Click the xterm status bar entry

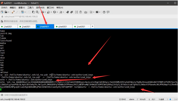coord(131,99)
